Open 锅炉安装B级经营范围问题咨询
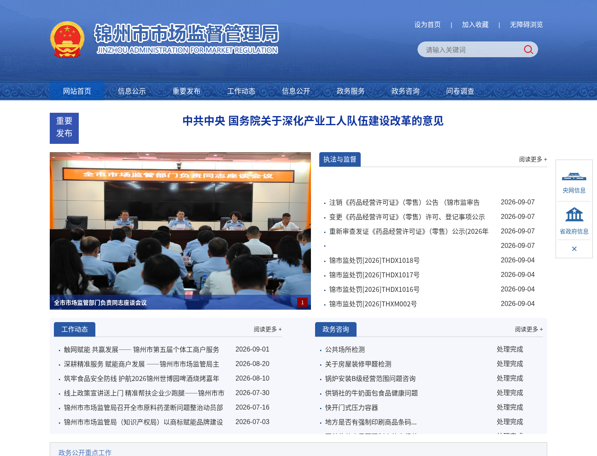 point(370,378)
